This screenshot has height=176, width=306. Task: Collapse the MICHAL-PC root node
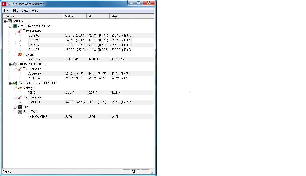click(x=5, y=21)
